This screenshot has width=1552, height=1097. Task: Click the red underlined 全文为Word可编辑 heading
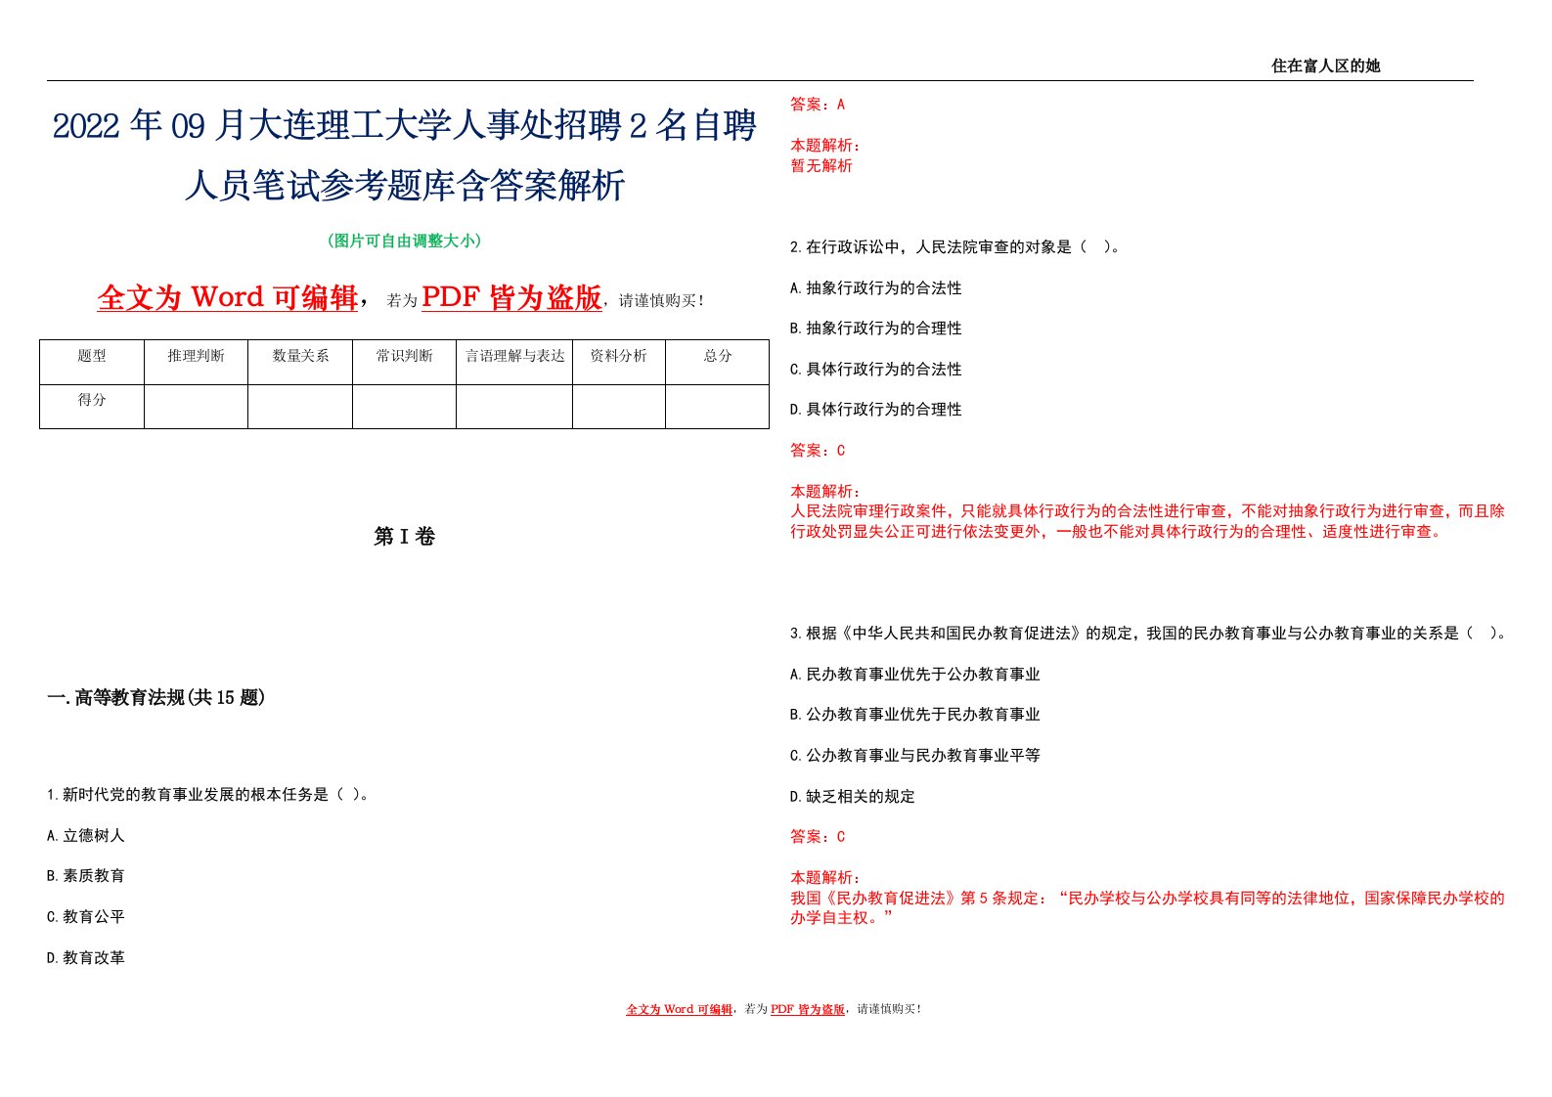(228, 297)
